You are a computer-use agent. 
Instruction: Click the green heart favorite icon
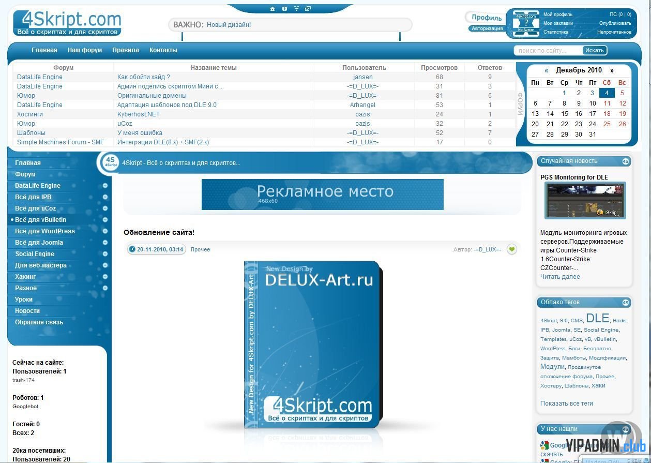(512, 249)
